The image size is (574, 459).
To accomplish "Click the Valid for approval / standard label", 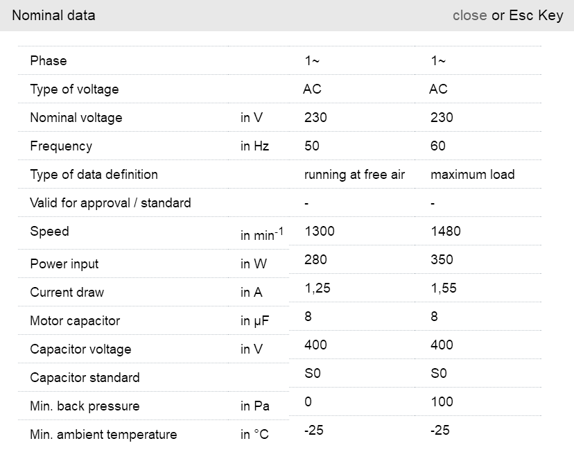I will click(110, 203).
